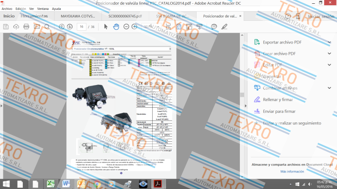Click the help question mark icon
The height and width of the screenshot is (189, 337).
click(x=288, y=16)
